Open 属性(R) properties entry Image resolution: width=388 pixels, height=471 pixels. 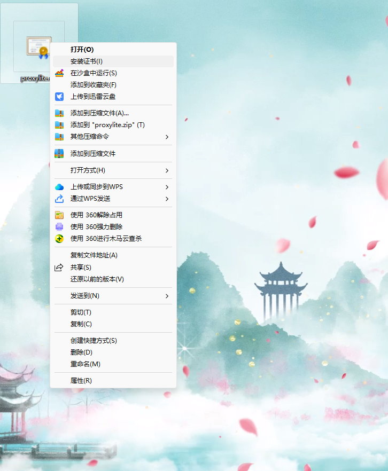pos(113,381)
